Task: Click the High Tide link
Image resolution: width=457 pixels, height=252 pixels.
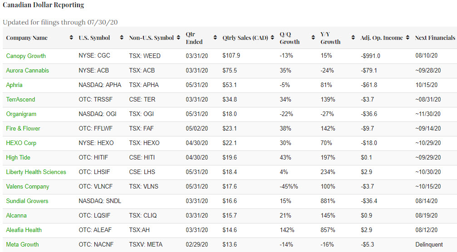Action: pyautogui.click(x=18, y=157)
